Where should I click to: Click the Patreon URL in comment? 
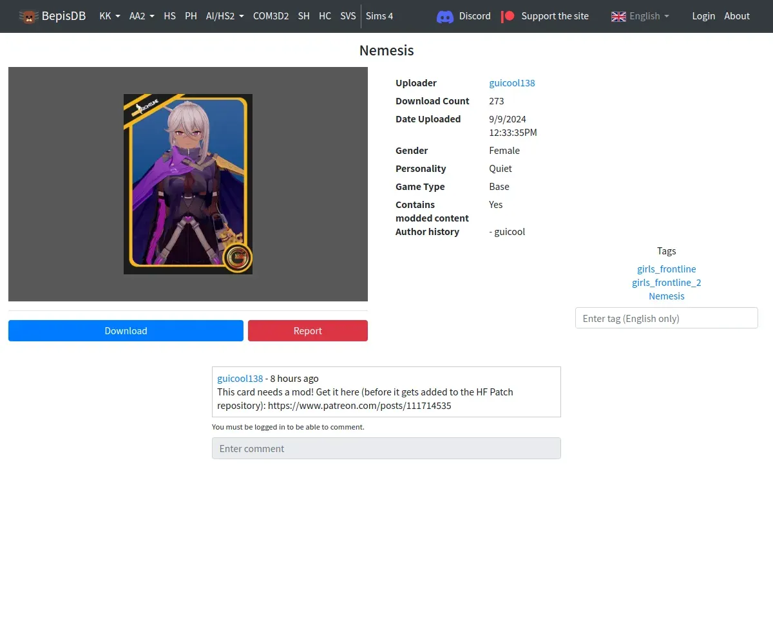click(359, 406)
